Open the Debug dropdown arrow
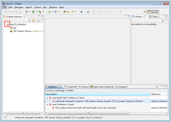 [30, 12]
